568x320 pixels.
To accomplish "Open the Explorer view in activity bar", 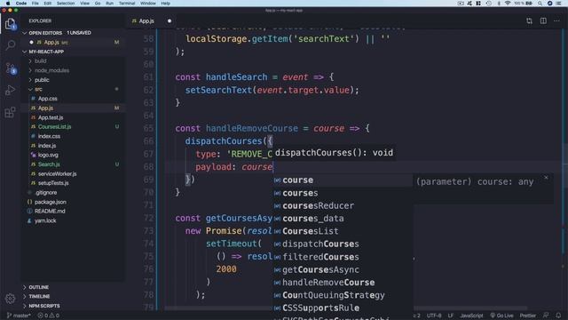I will pos(11,24).
